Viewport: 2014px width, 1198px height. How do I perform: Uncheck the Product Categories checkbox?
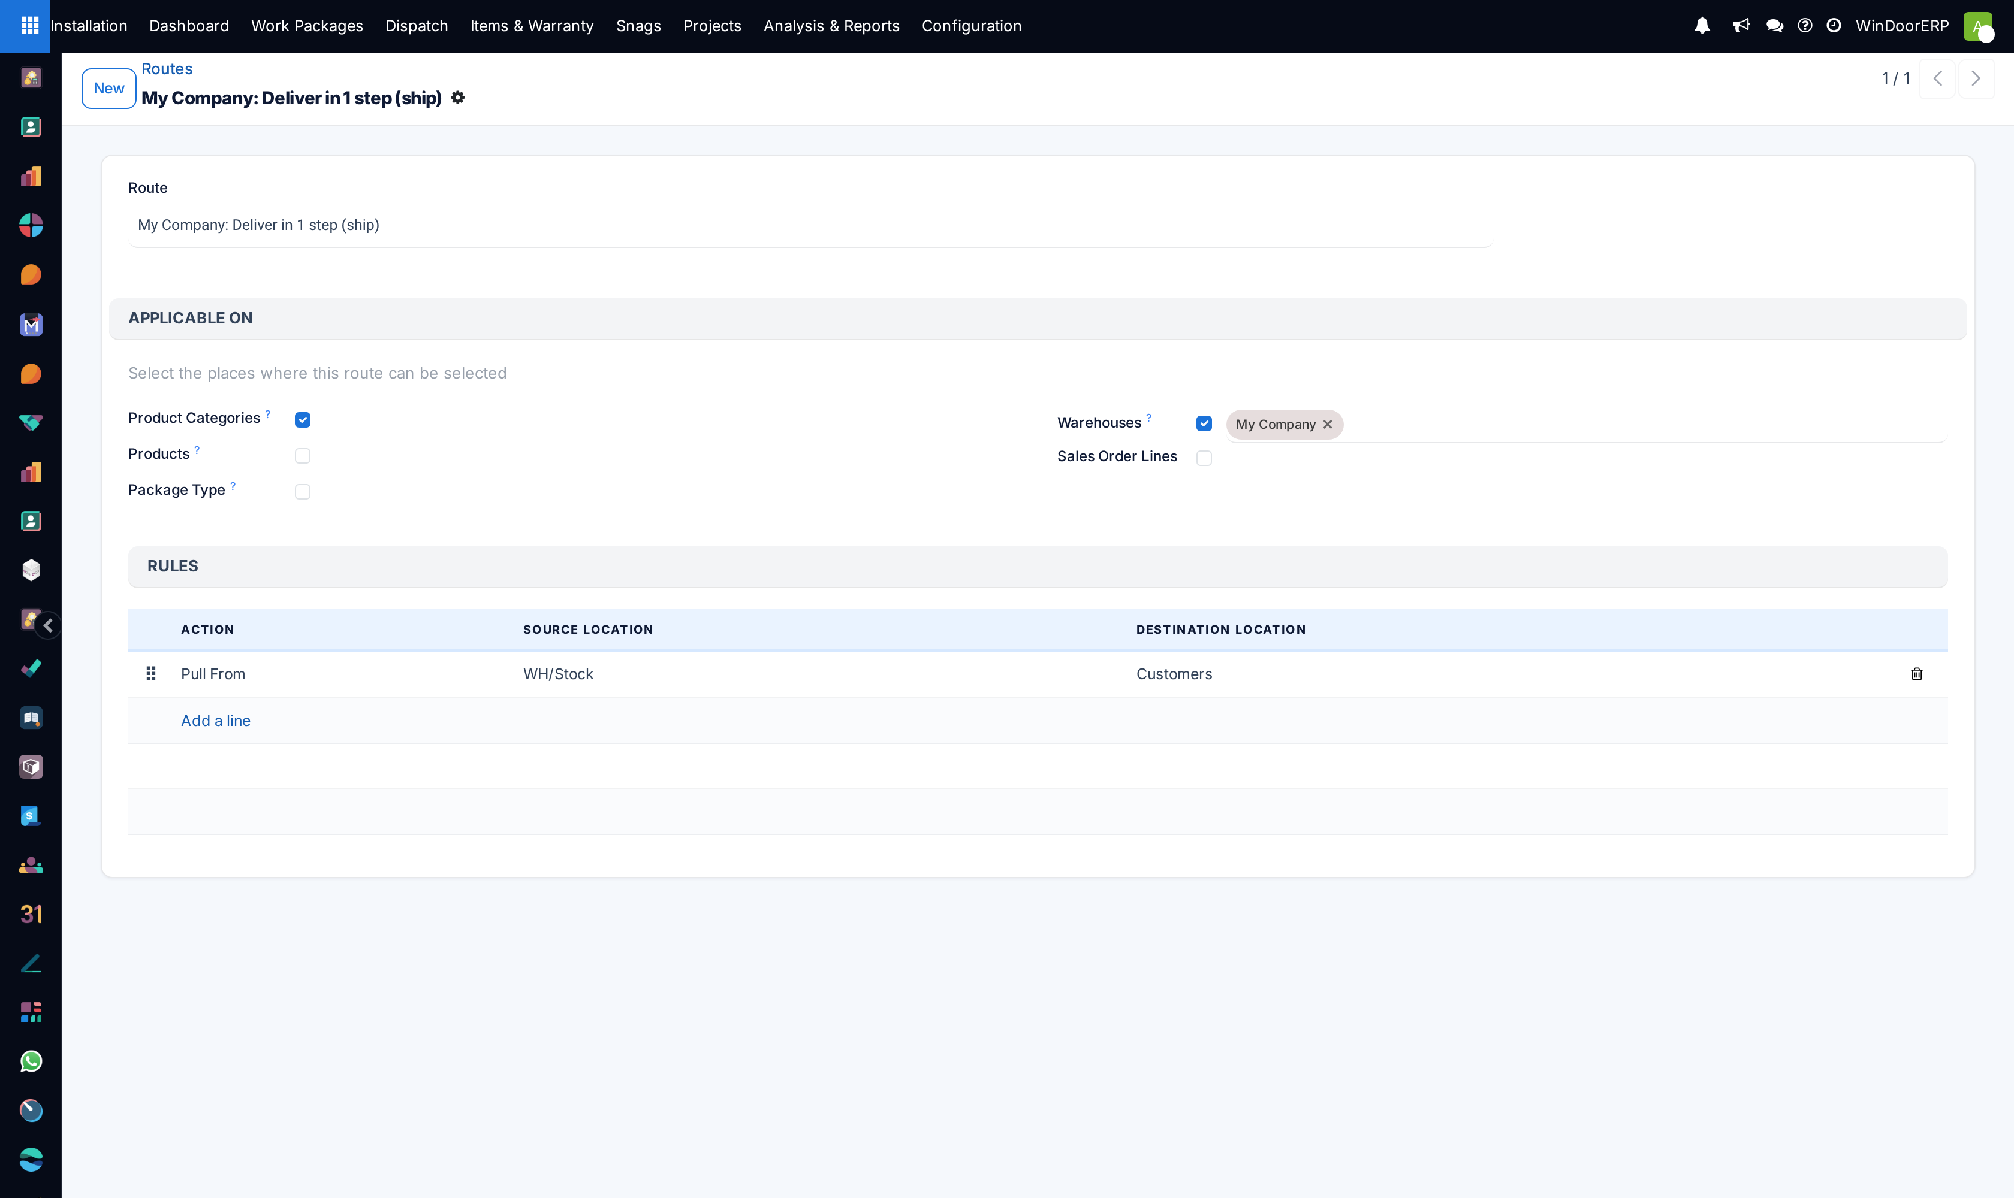pos(303,420)
